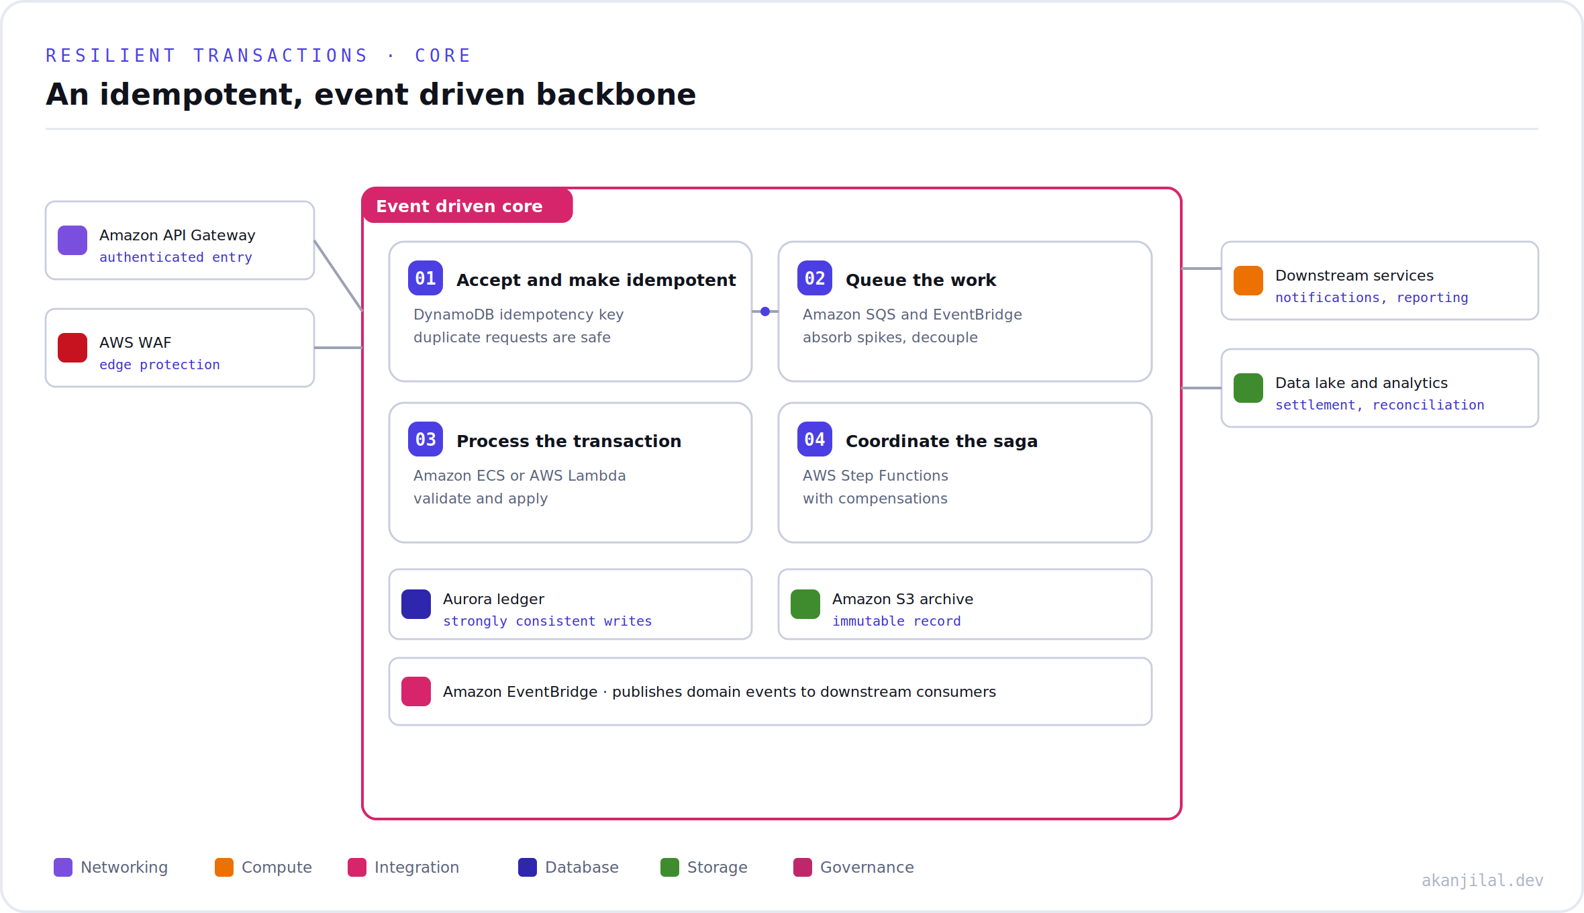1584x913 pixels.
Task: Click the pink Amazon EventBridge icon
Action: [x=416, y=691]
